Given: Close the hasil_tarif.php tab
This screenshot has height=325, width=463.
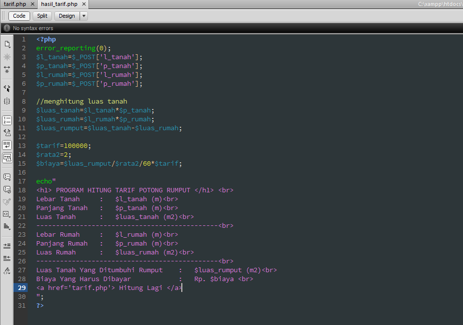Looking at the screenshot, I should (83, 4).
